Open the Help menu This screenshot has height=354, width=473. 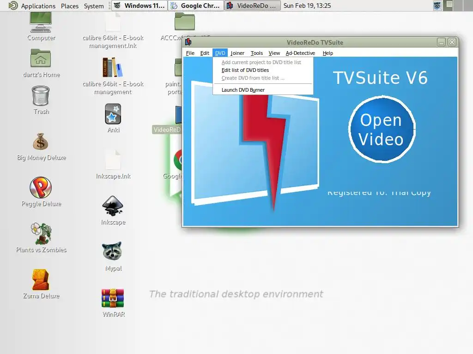click(x=327, y=53)
